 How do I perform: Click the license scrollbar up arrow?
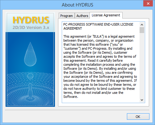click(142, 25)
